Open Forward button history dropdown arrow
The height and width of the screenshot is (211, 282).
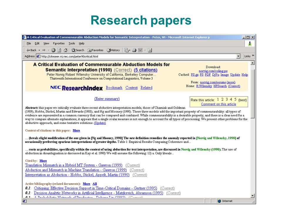point(48,50)
